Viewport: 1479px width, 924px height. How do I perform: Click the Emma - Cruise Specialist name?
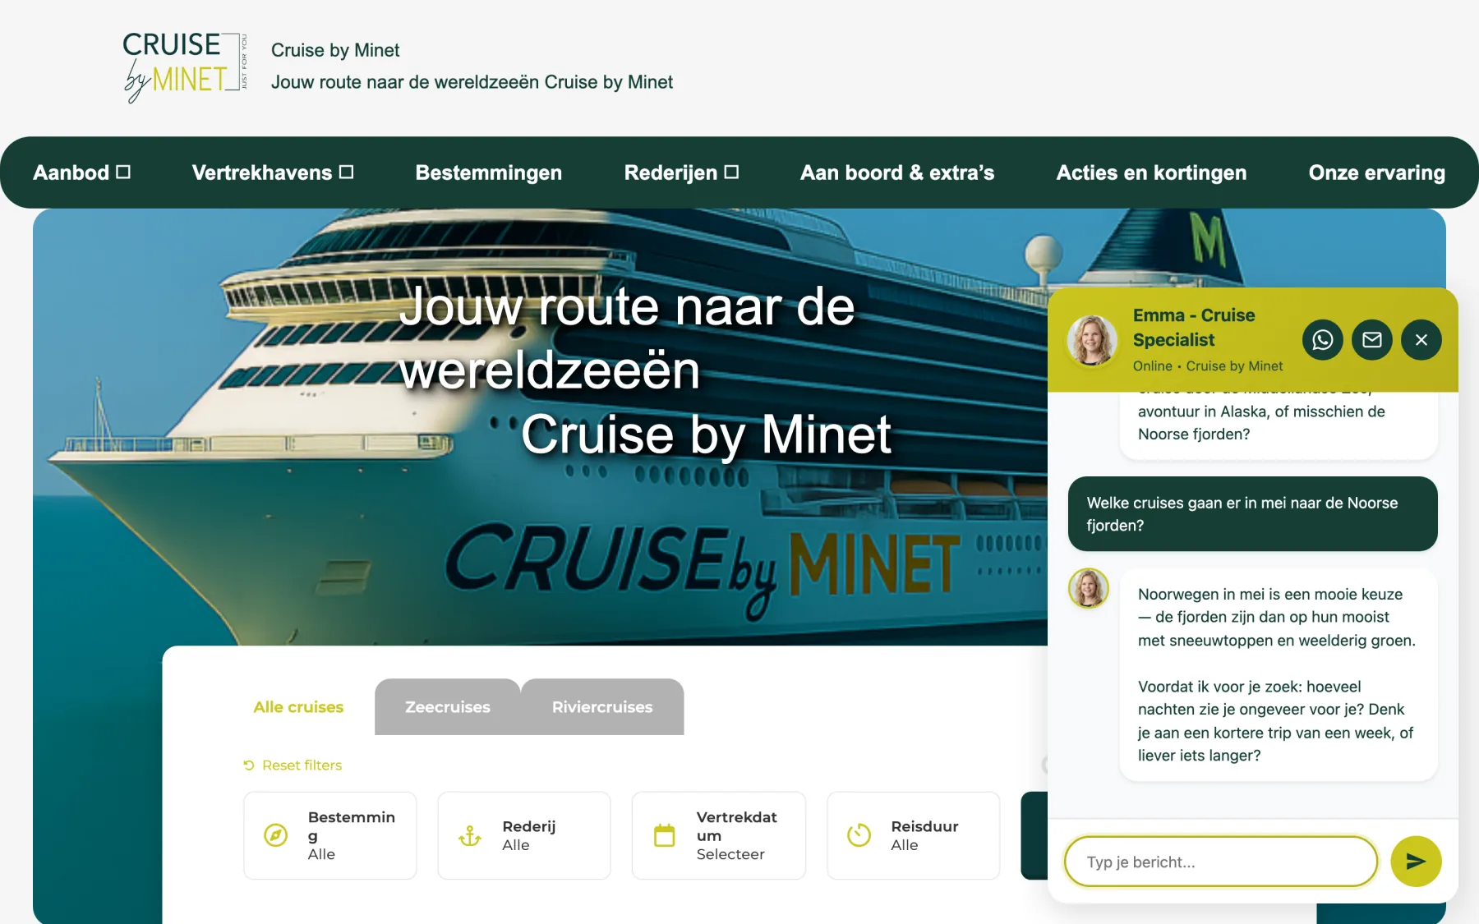pyautogui.click(x=1194, y=327)
